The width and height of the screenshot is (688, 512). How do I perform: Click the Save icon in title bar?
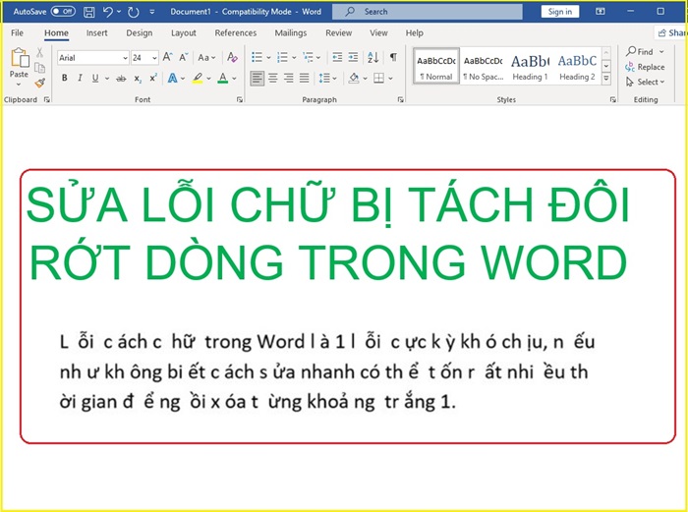(89, 12)
